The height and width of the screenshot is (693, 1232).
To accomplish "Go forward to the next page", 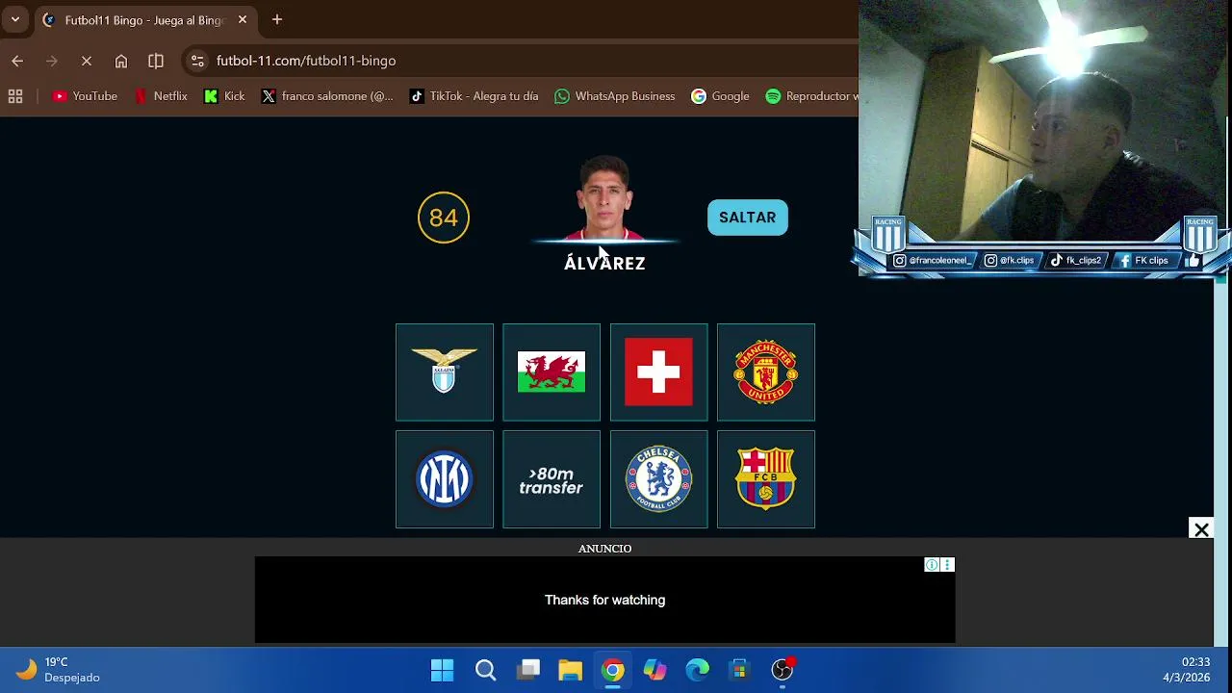I will pyautogui.click(x=52, y=61).
